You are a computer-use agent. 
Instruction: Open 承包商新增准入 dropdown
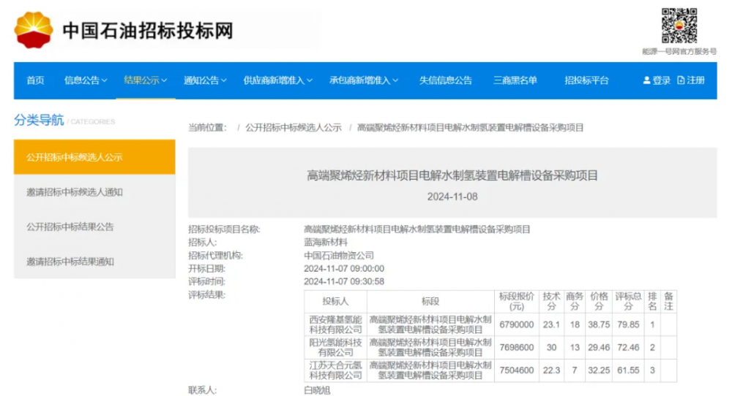pyautogui.click(x=364, y=80)
